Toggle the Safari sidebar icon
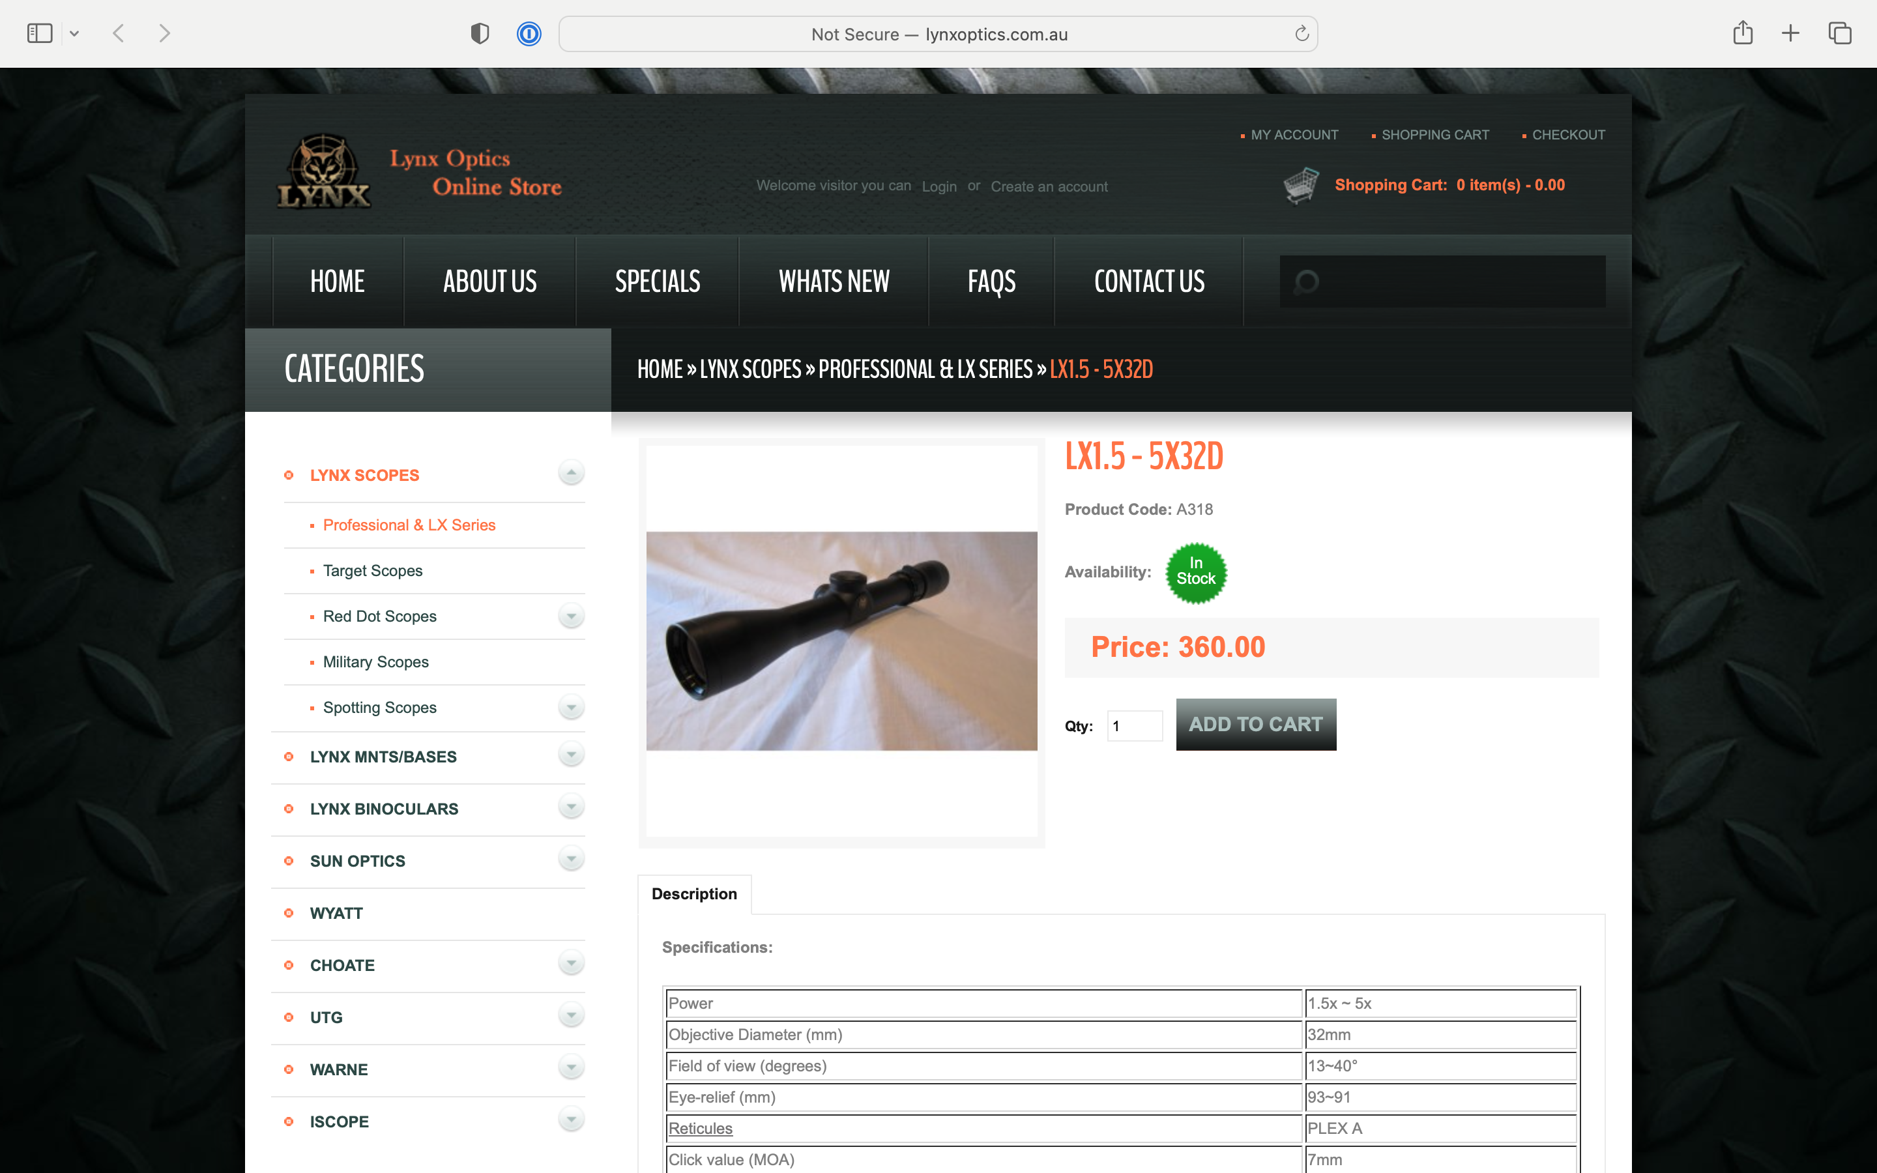 (40, 33)
